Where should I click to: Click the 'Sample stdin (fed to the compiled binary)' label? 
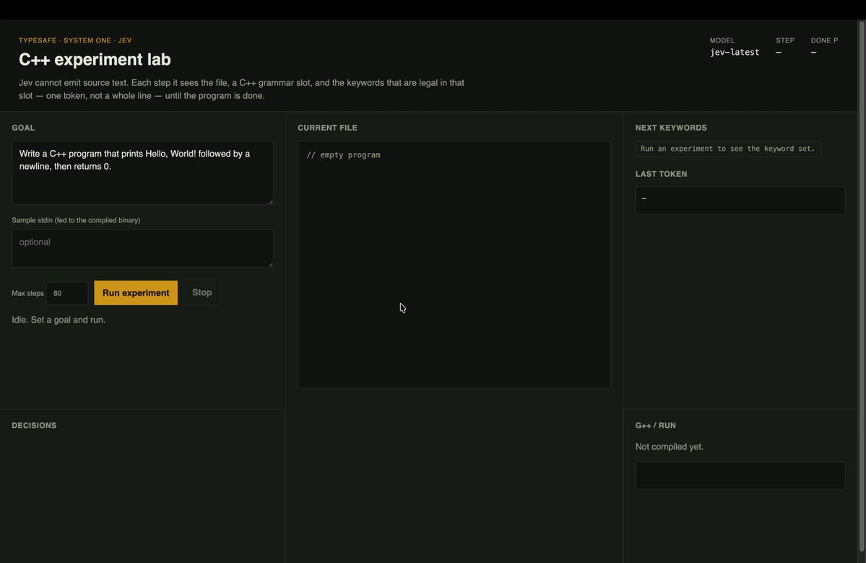76,220
